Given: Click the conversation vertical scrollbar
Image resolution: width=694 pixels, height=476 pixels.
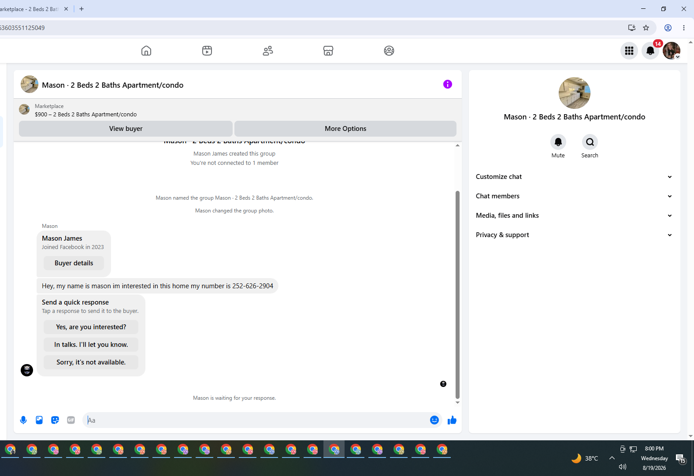Looking at the screenshot, I should tap(457, 294).
